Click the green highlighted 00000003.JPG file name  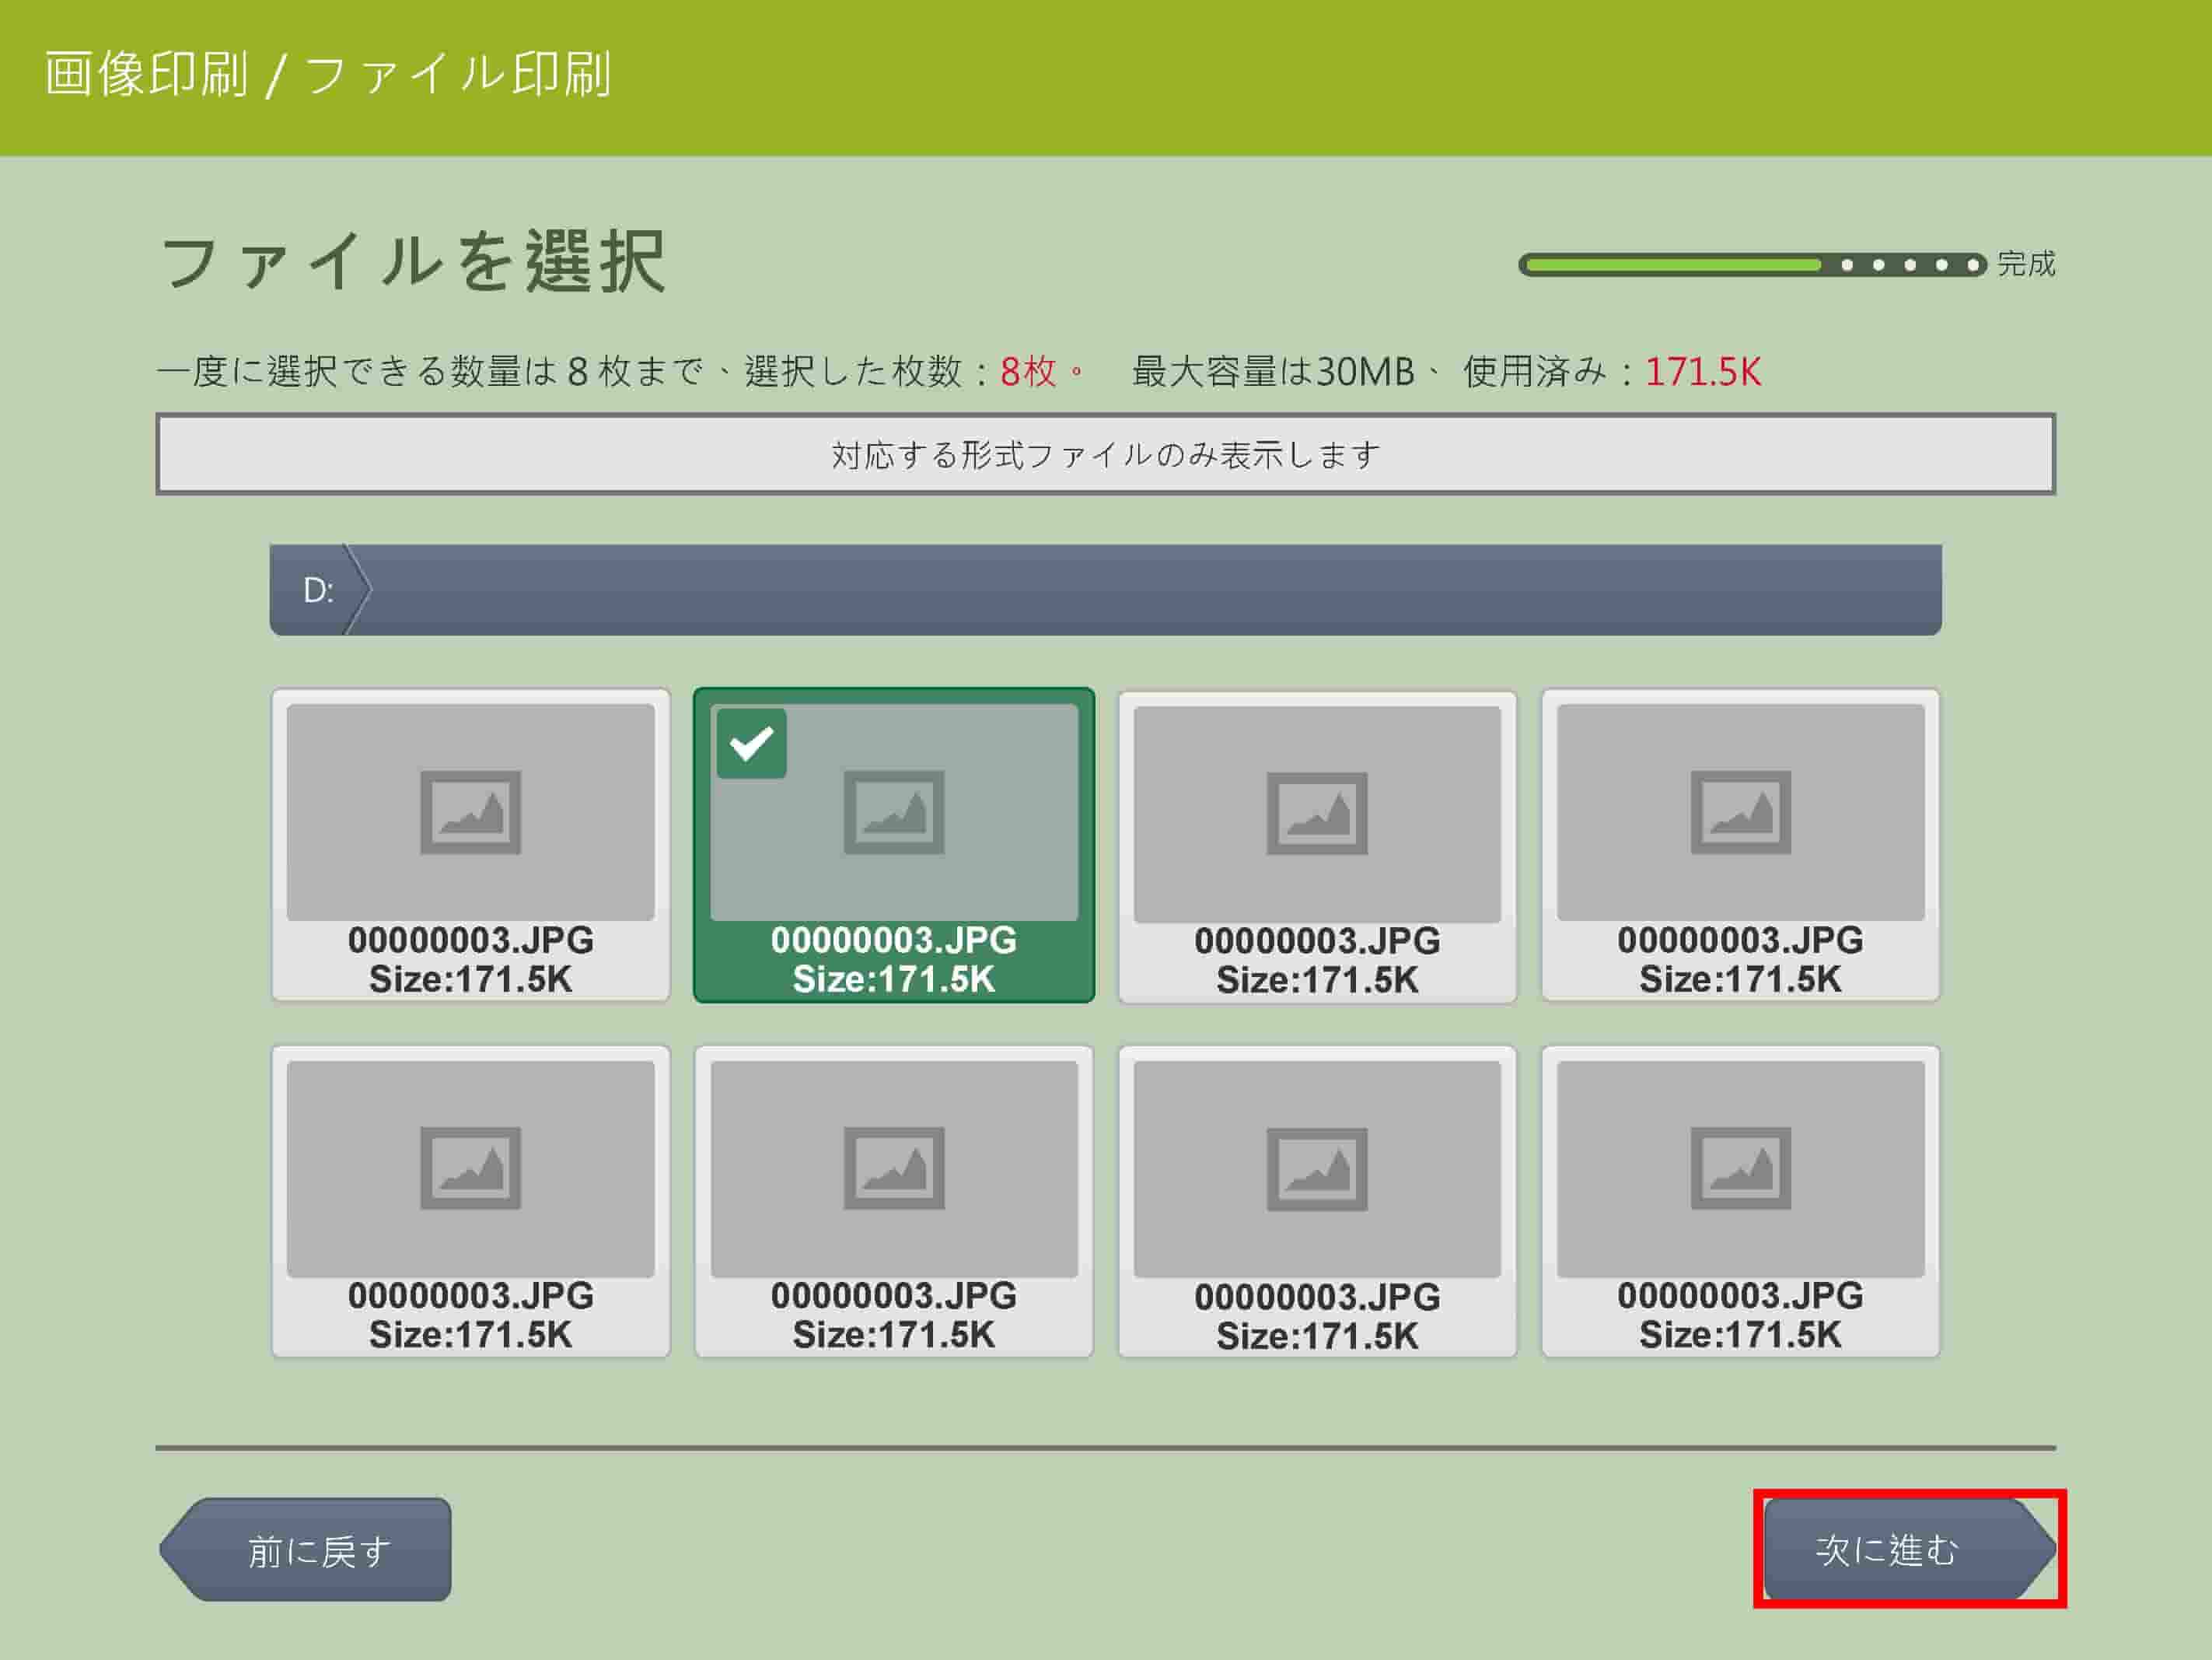point(893,940)
